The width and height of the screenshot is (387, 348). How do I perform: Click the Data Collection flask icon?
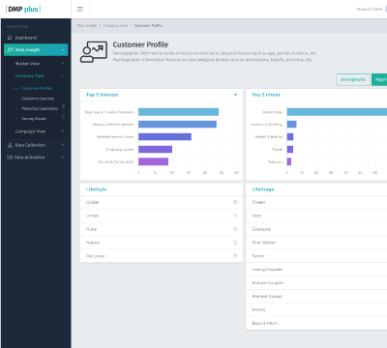(10, 145)
